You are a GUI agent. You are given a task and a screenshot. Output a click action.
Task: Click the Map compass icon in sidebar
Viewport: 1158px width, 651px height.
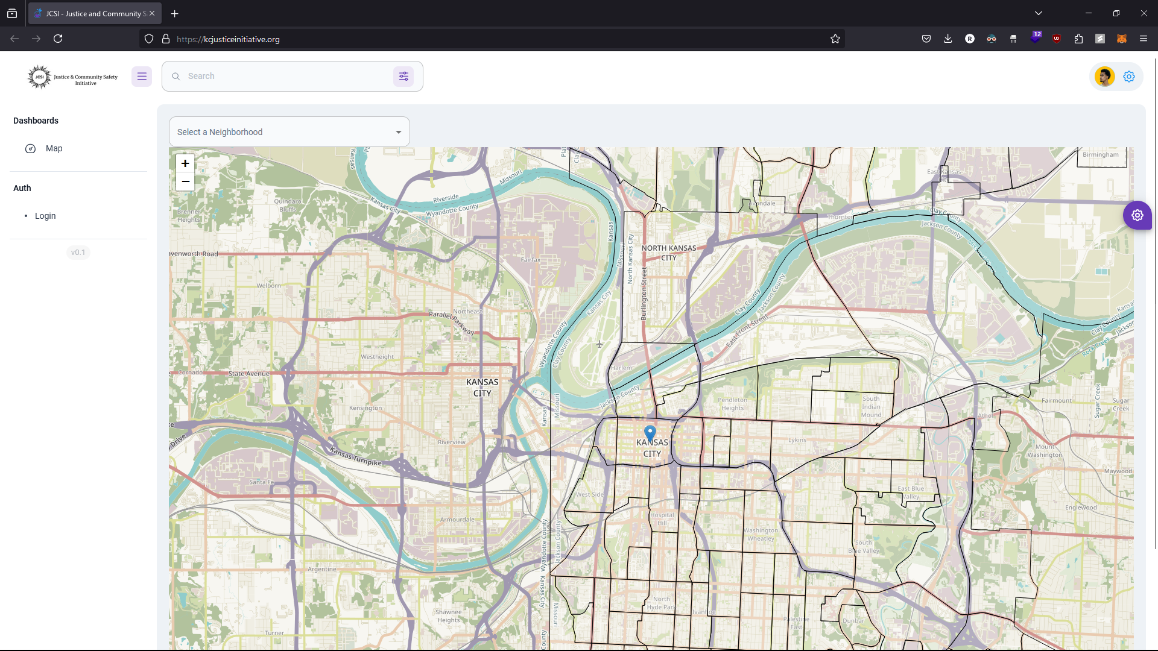point(30,149)
